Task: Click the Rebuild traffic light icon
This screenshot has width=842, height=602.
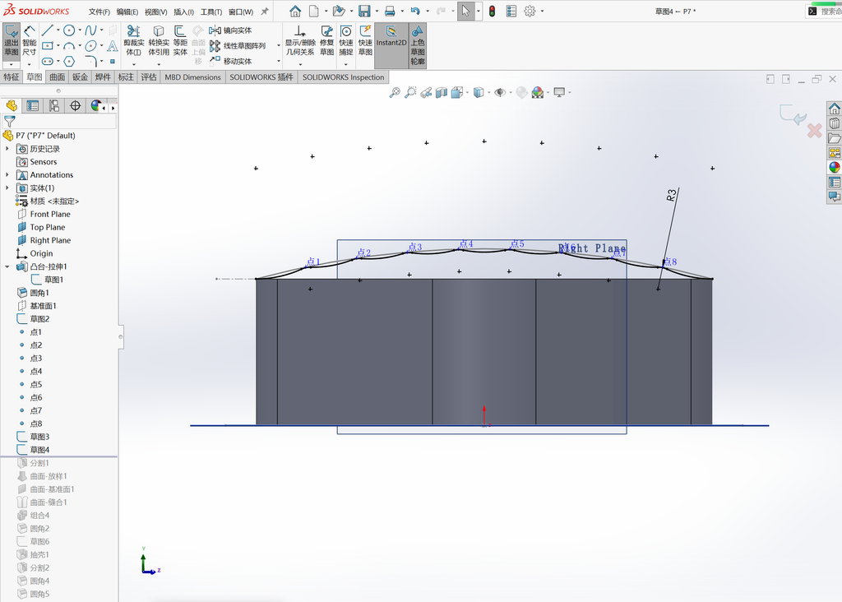Action: (492, 11)
